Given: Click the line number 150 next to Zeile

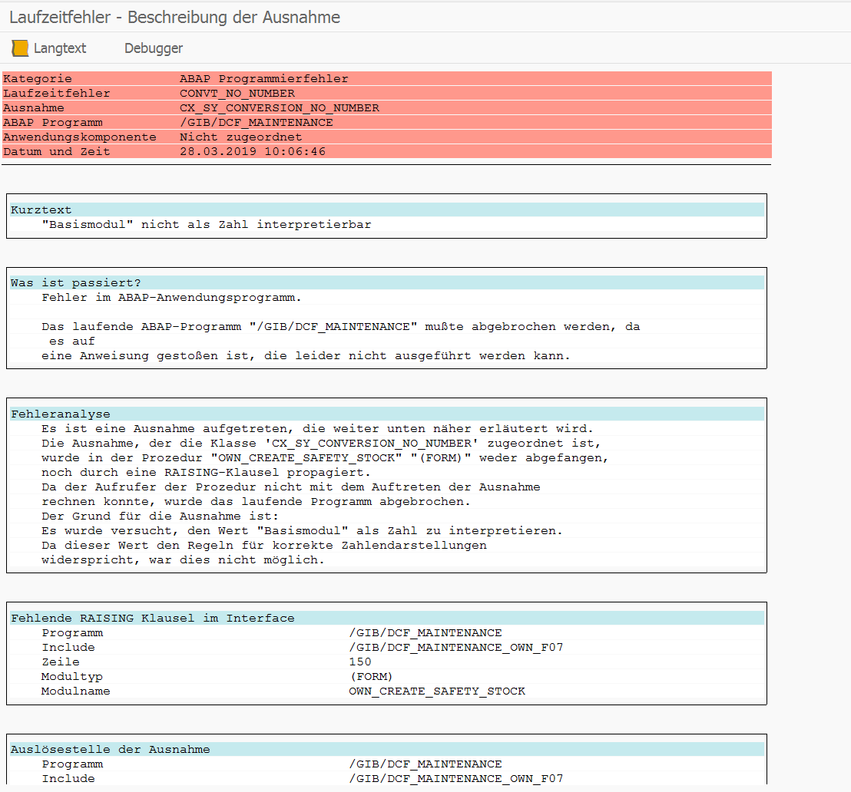Looking at the screenshot, I should [359, 662].
